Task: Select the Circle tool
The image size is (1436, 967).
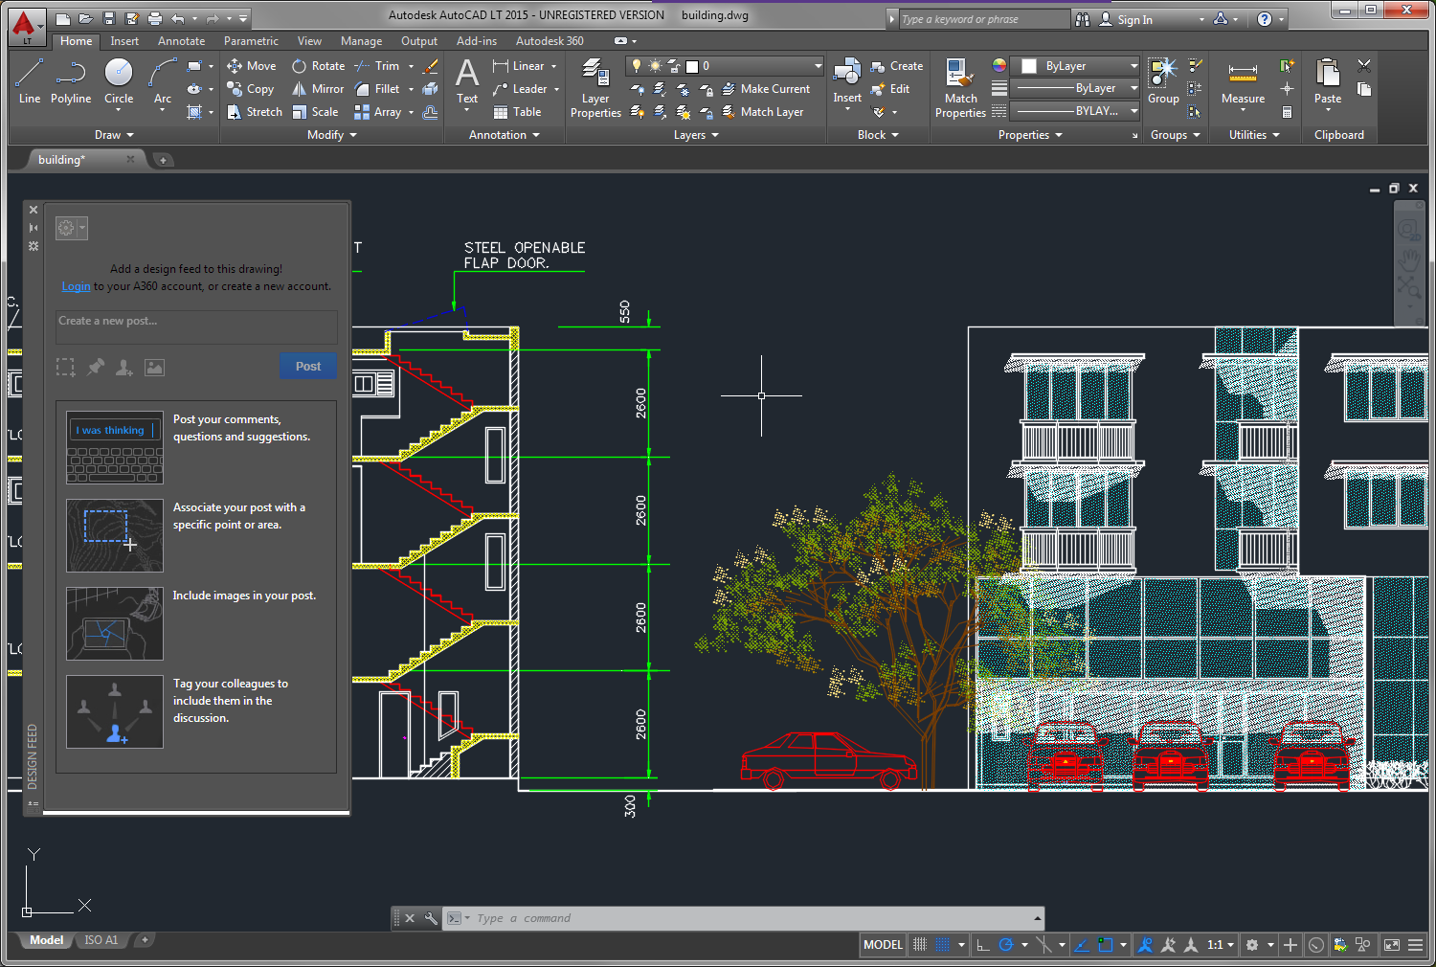Action: pyautogui.click(x=119, y=80)
